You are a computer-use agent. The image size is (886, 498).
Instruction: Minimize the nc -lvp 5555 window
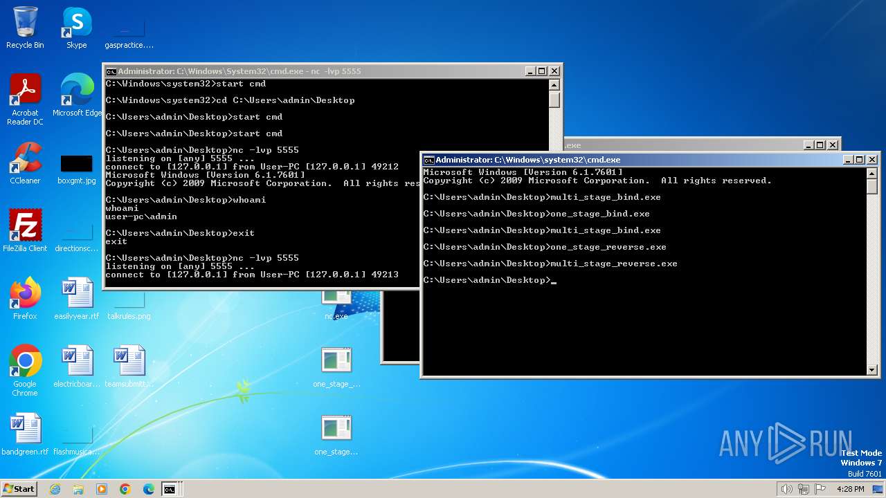point(531,71)
